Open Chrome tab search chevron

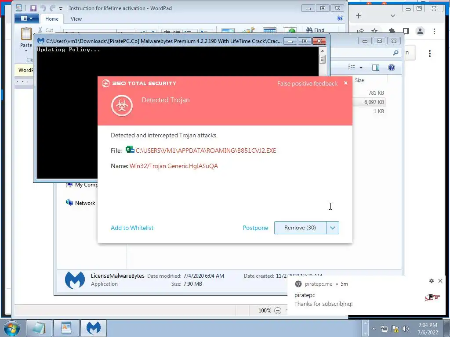(x=392, y=16)
